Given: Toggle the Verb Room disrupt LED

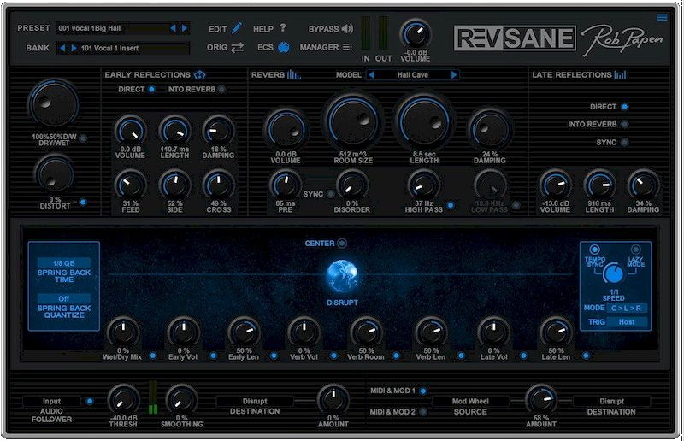Looking at the screenshot, I should (396, 356).
